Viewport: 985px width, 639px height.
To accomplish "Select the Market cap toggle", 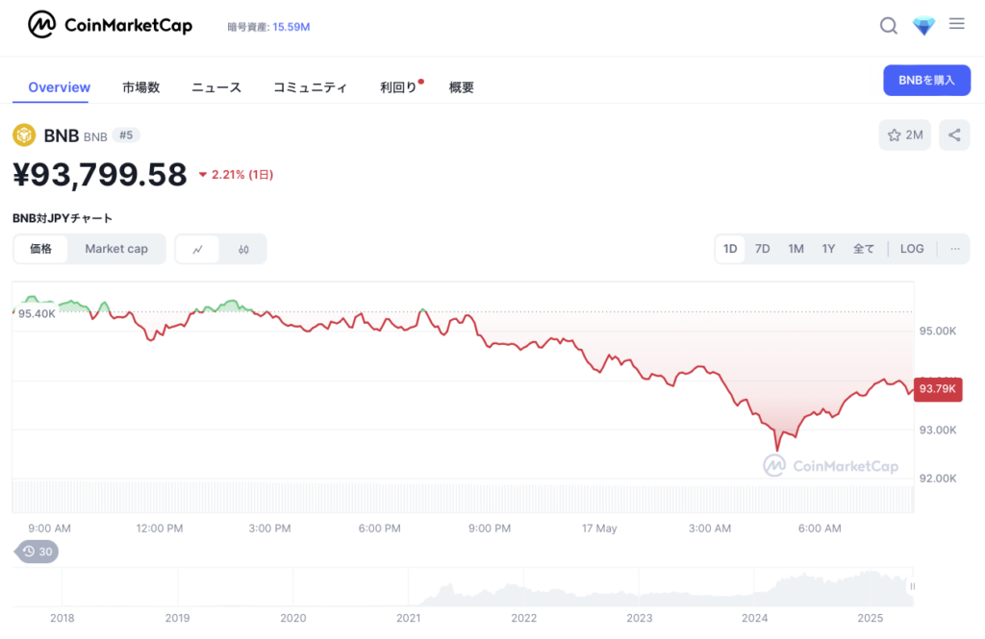I will point(116,249).
